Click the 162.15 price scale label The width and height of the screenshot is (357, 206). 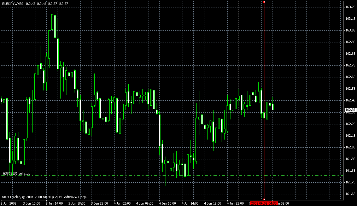[x=350, y=135]
